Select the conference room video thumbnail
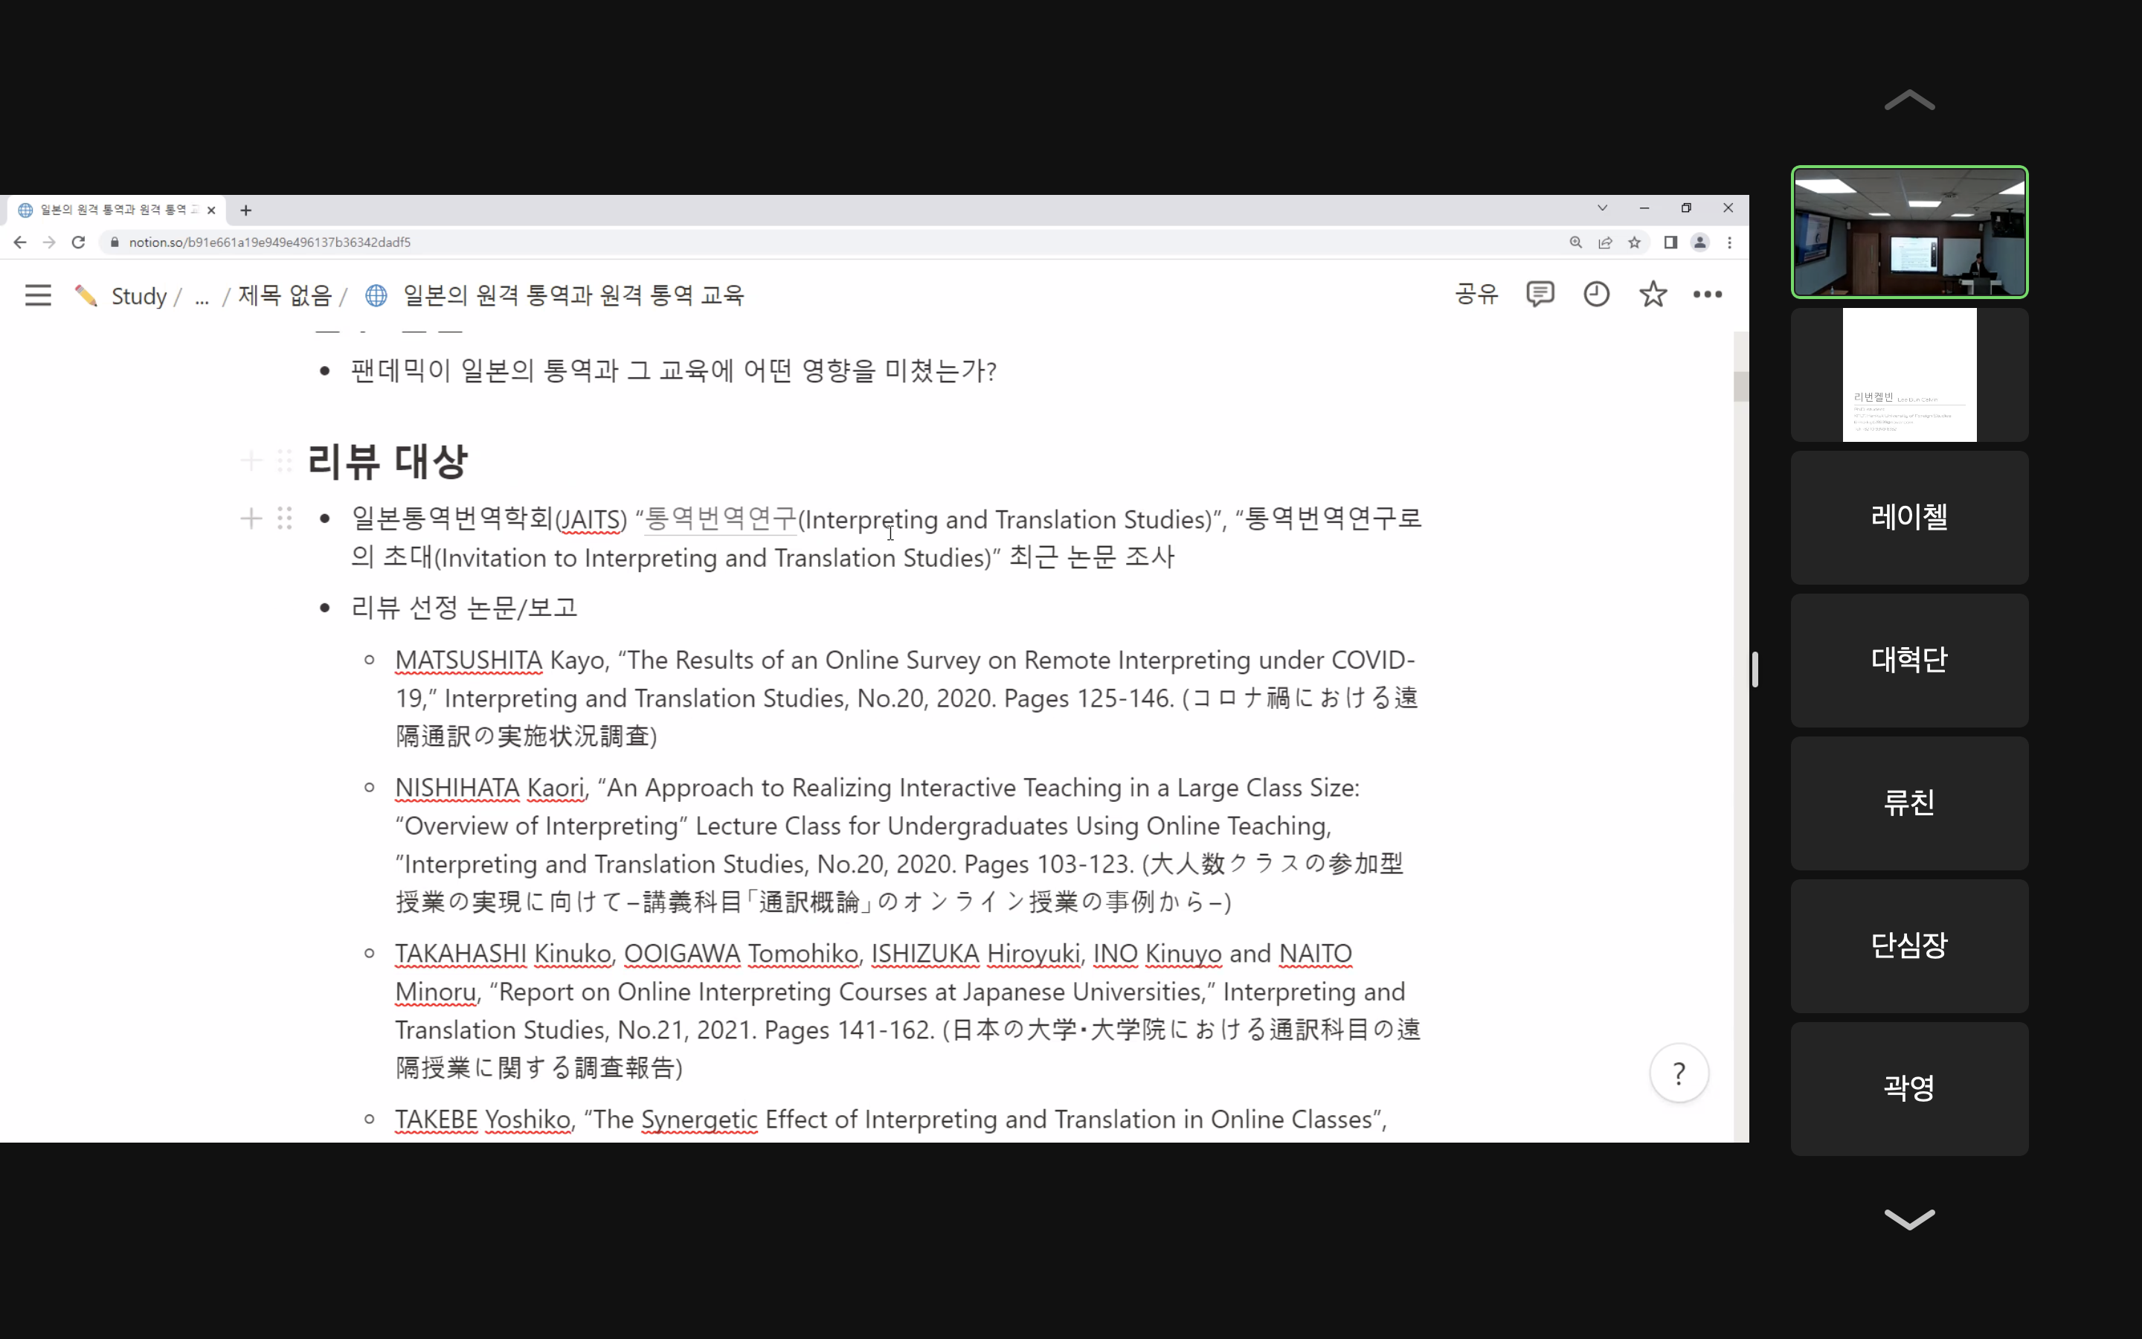The width and height of the screenshot is (2142, 1339). [1909, 232]
